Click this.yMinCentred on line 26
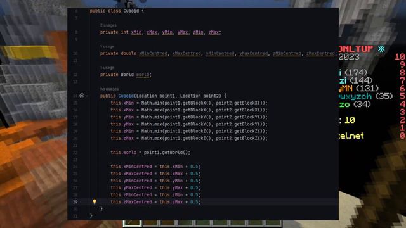 [x=131, y=180]
